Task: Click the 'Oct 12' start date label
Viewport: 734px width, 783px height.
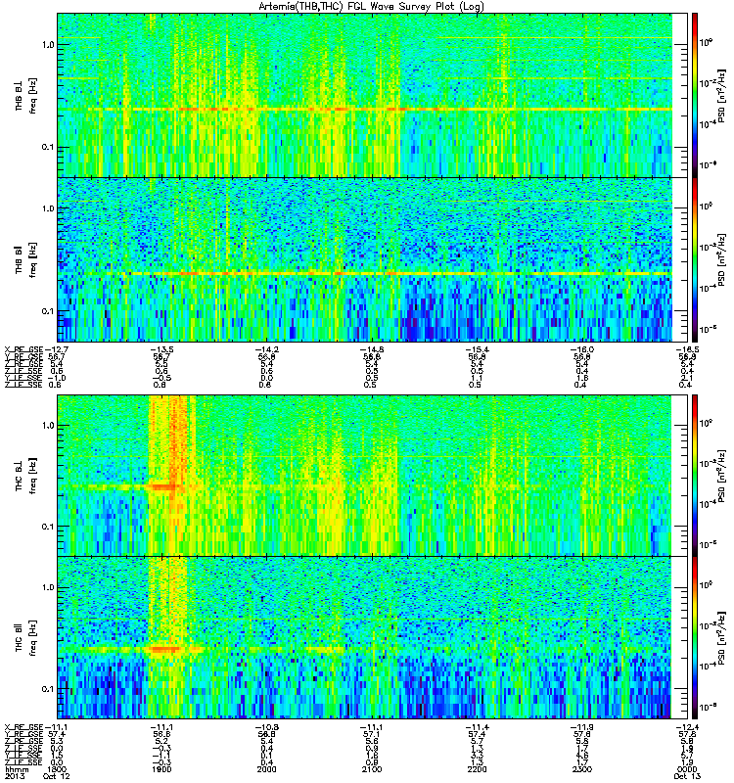Action: pyautogui.click(x=57, y=776)
